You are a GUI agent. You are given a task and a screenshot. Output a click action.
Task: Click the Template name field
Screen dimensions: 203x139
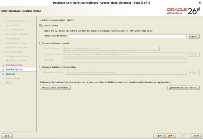pyautogui.click(x=111, y=49)
